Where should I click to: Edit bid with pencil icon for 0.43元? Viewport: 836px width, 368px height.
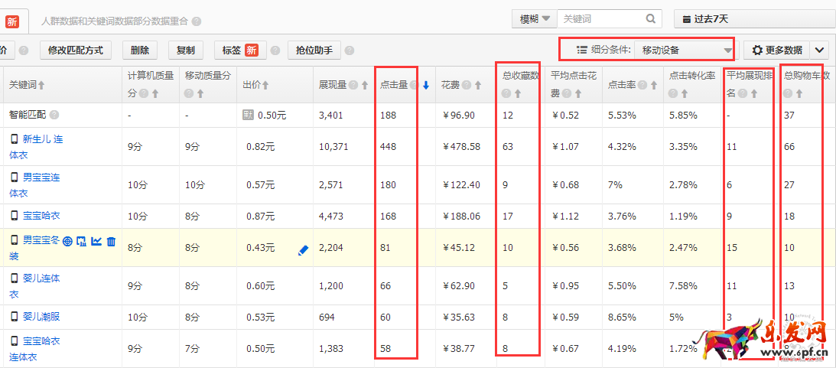(303, 249)
